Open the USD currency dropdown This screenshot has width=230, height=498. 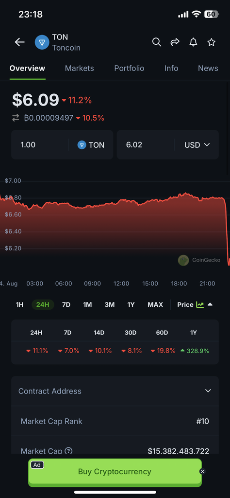pos(197,145)
